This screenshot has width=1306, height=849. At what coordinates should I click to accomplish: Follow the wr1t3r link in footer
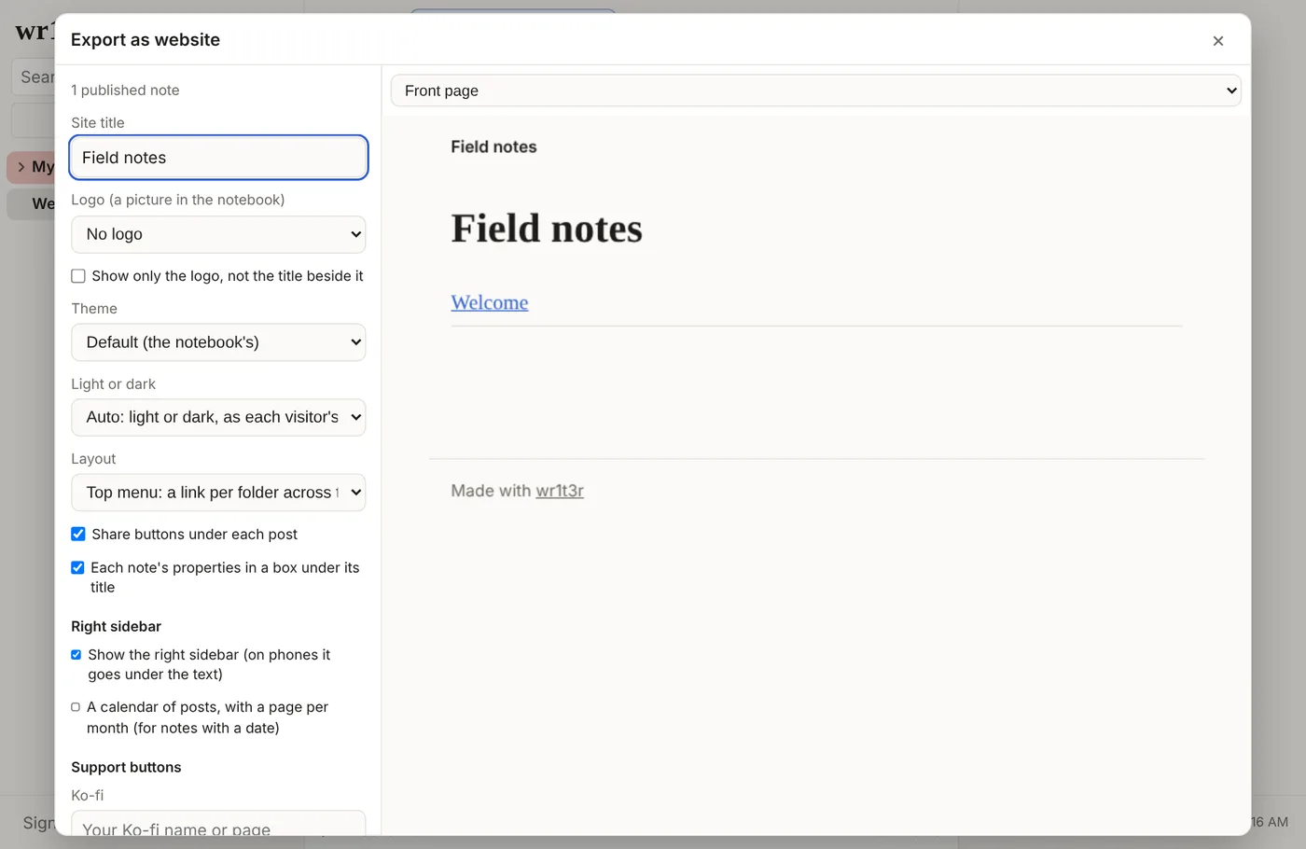560,491
